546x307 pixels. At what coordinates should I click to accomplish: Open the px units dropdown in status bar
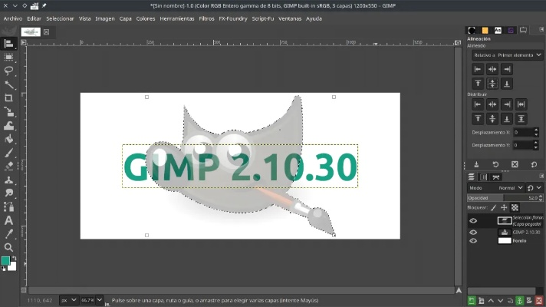[68, 300]
